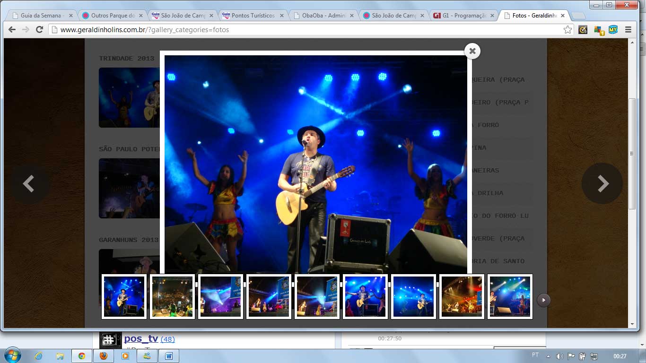Open the taskbar clock showing 00:27
This screenshot has width=646, height=363.
[x=620, y=356]
